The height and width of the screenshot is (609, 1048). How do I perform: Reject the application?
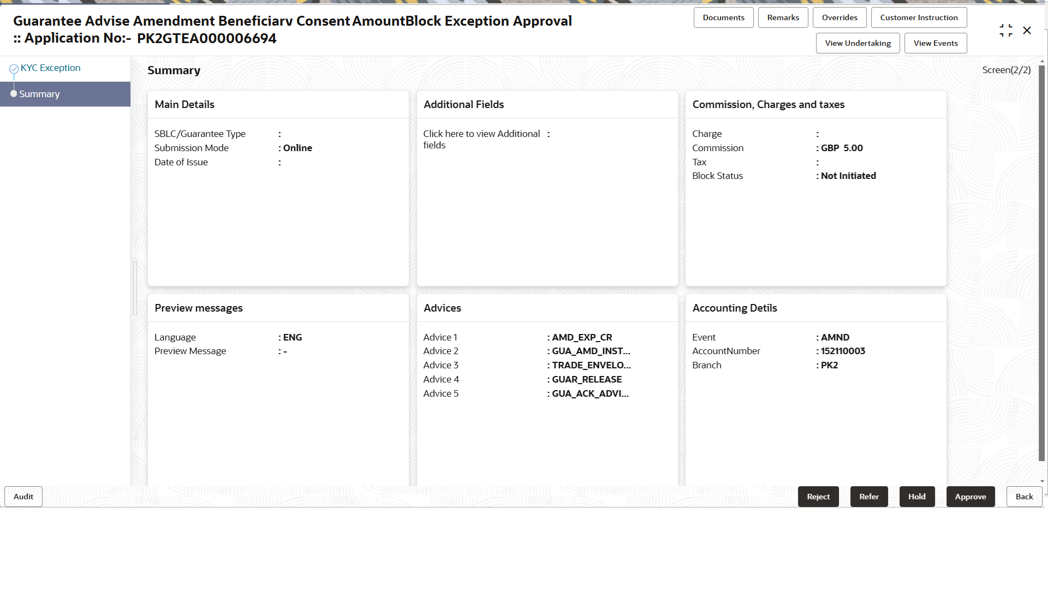[x=818, y=497]
